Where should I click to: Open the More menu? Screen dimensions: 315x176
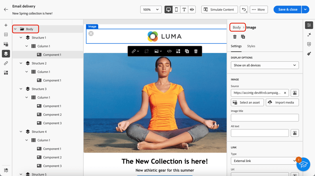click(259, 9)
